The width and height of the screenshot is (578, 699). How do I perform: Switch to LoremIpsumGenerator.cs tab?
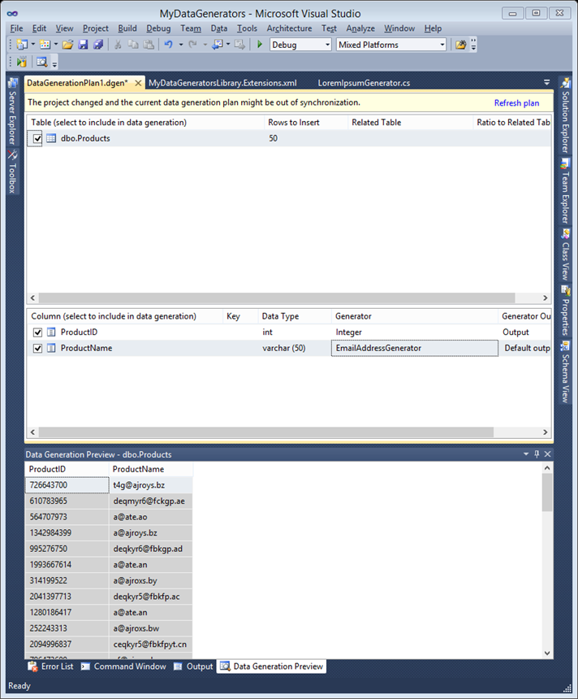[x=364, y=83]
